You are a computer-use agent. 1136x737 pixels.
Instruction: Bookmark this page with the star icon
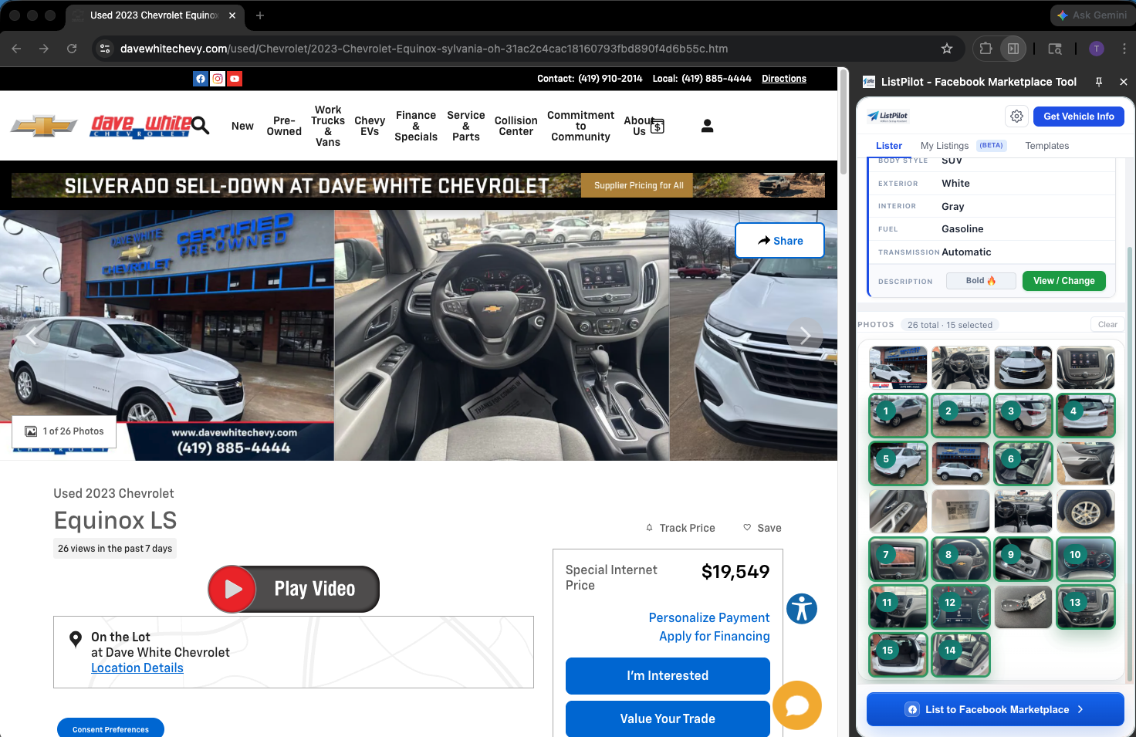[x=947, y=49]
